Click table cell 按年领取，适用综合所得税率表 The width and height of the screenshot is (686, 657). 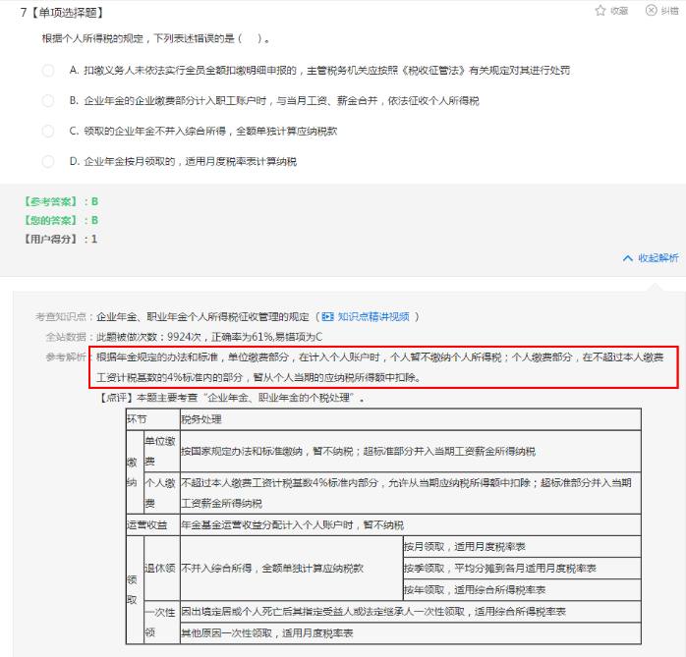tap(522, 589)
